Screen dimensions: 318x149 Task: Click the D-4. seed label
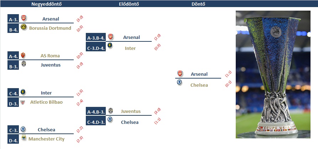coord(13,139)
